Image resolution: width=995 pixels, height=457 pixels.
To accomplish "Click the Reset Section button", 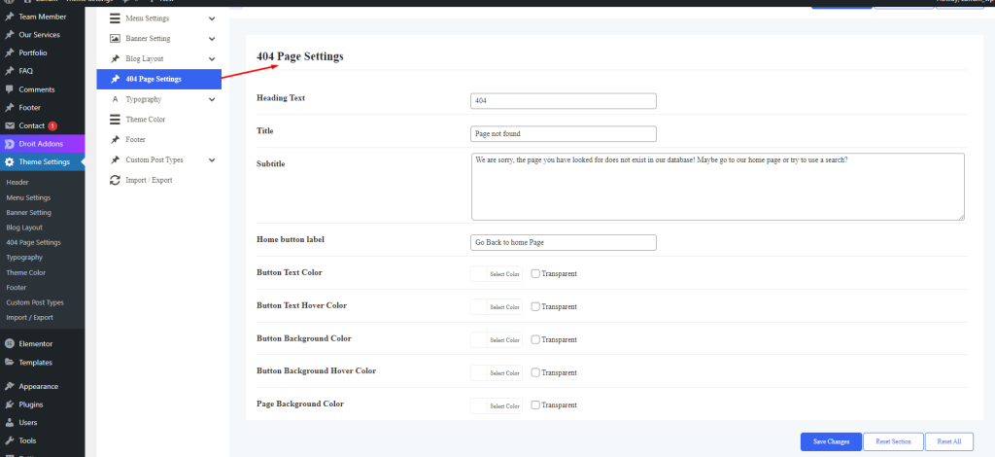I will 892,441.
